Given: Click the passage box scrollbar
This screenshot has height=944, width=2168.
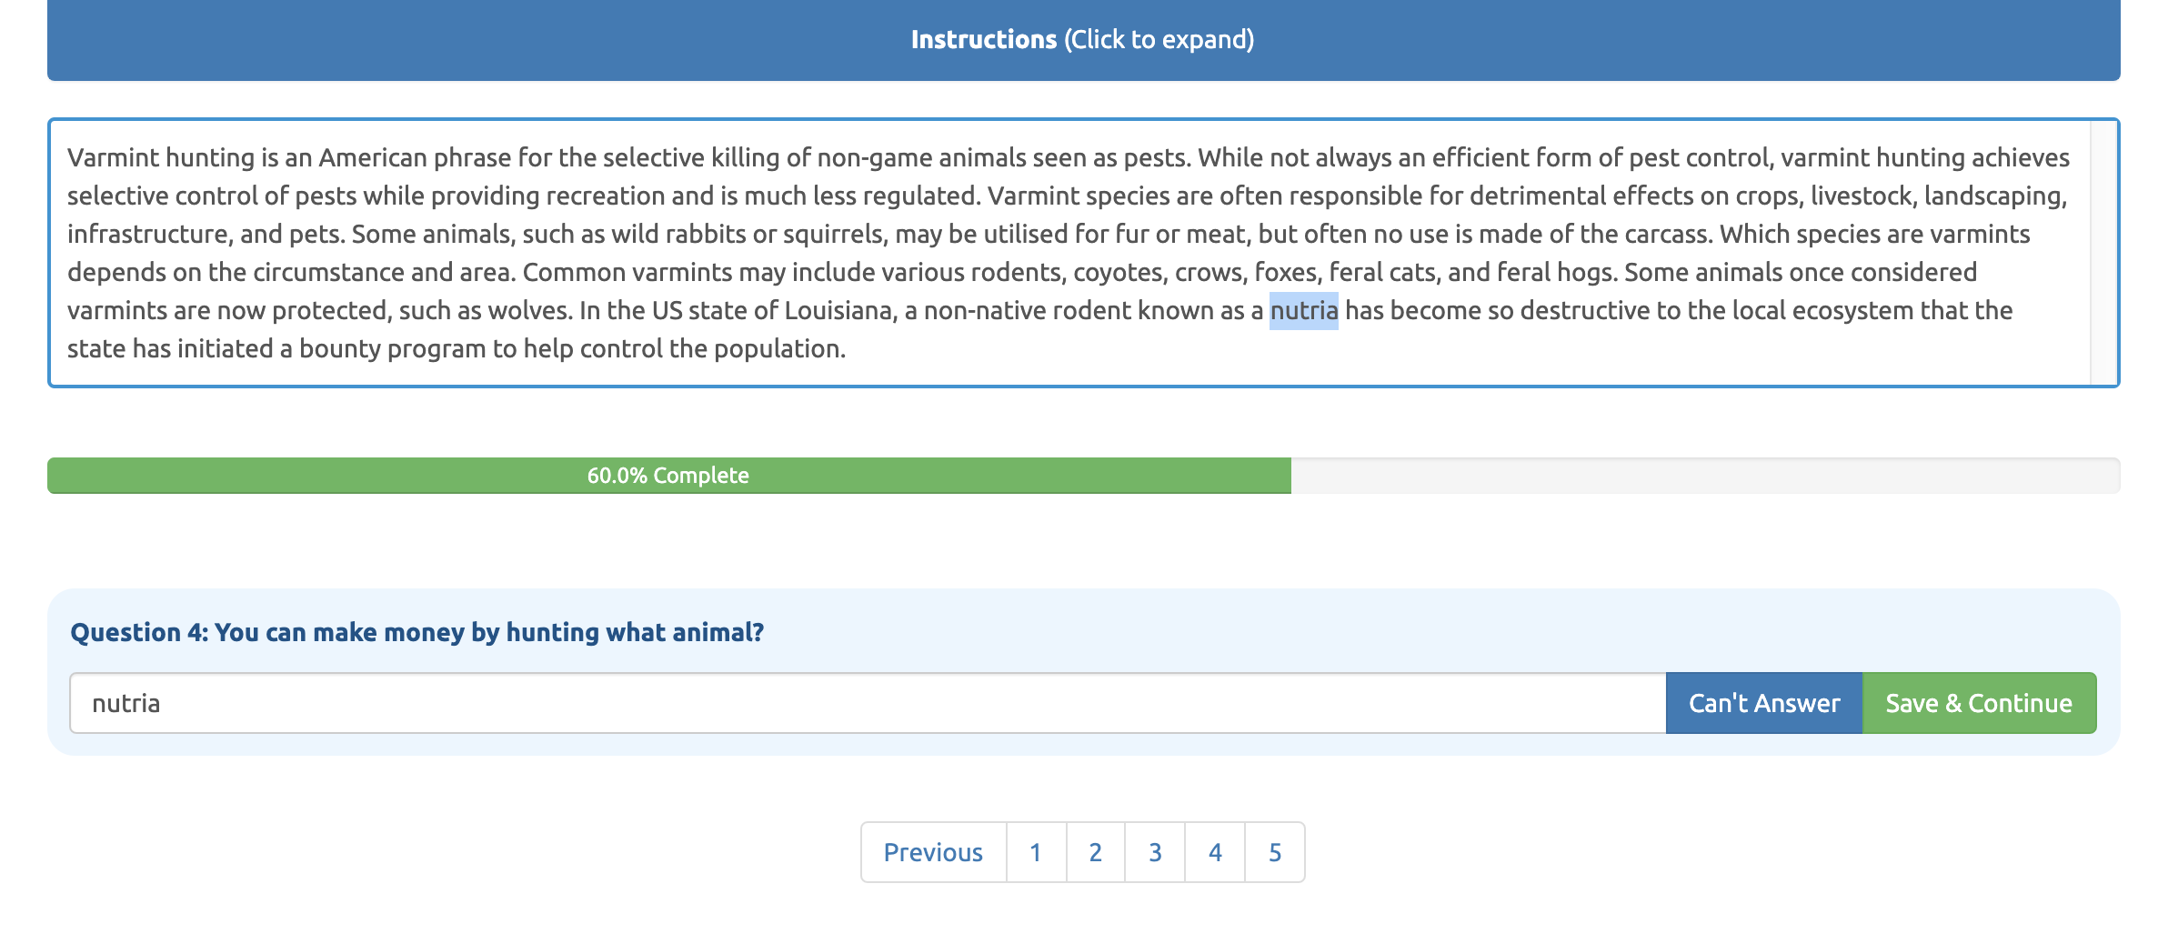Looking at the screenshot, I should [2103, 253].
